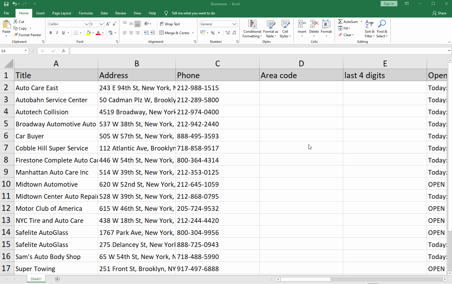Apply the red Font Color

click(x=98, y=33)
